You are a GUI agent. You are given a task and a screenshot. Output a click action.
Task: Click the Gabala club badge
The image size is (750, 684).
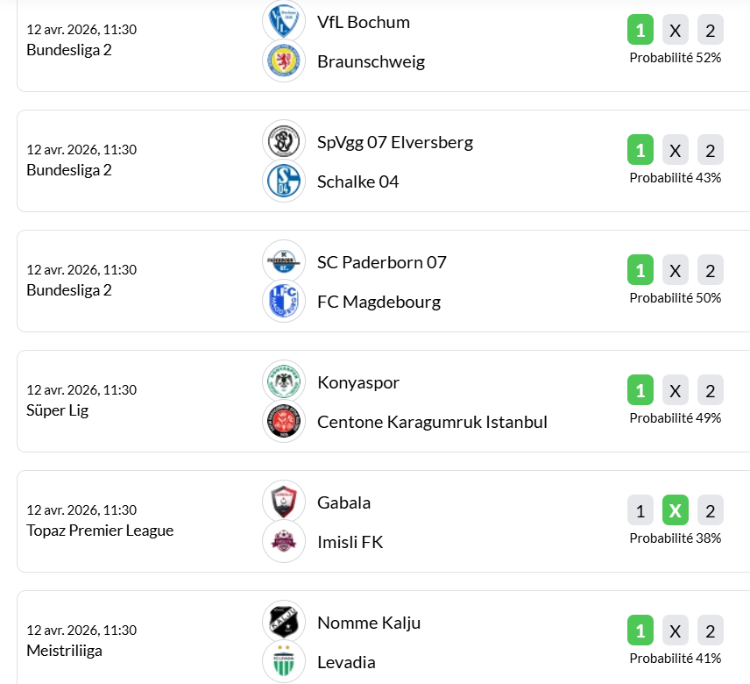[284, 502]
